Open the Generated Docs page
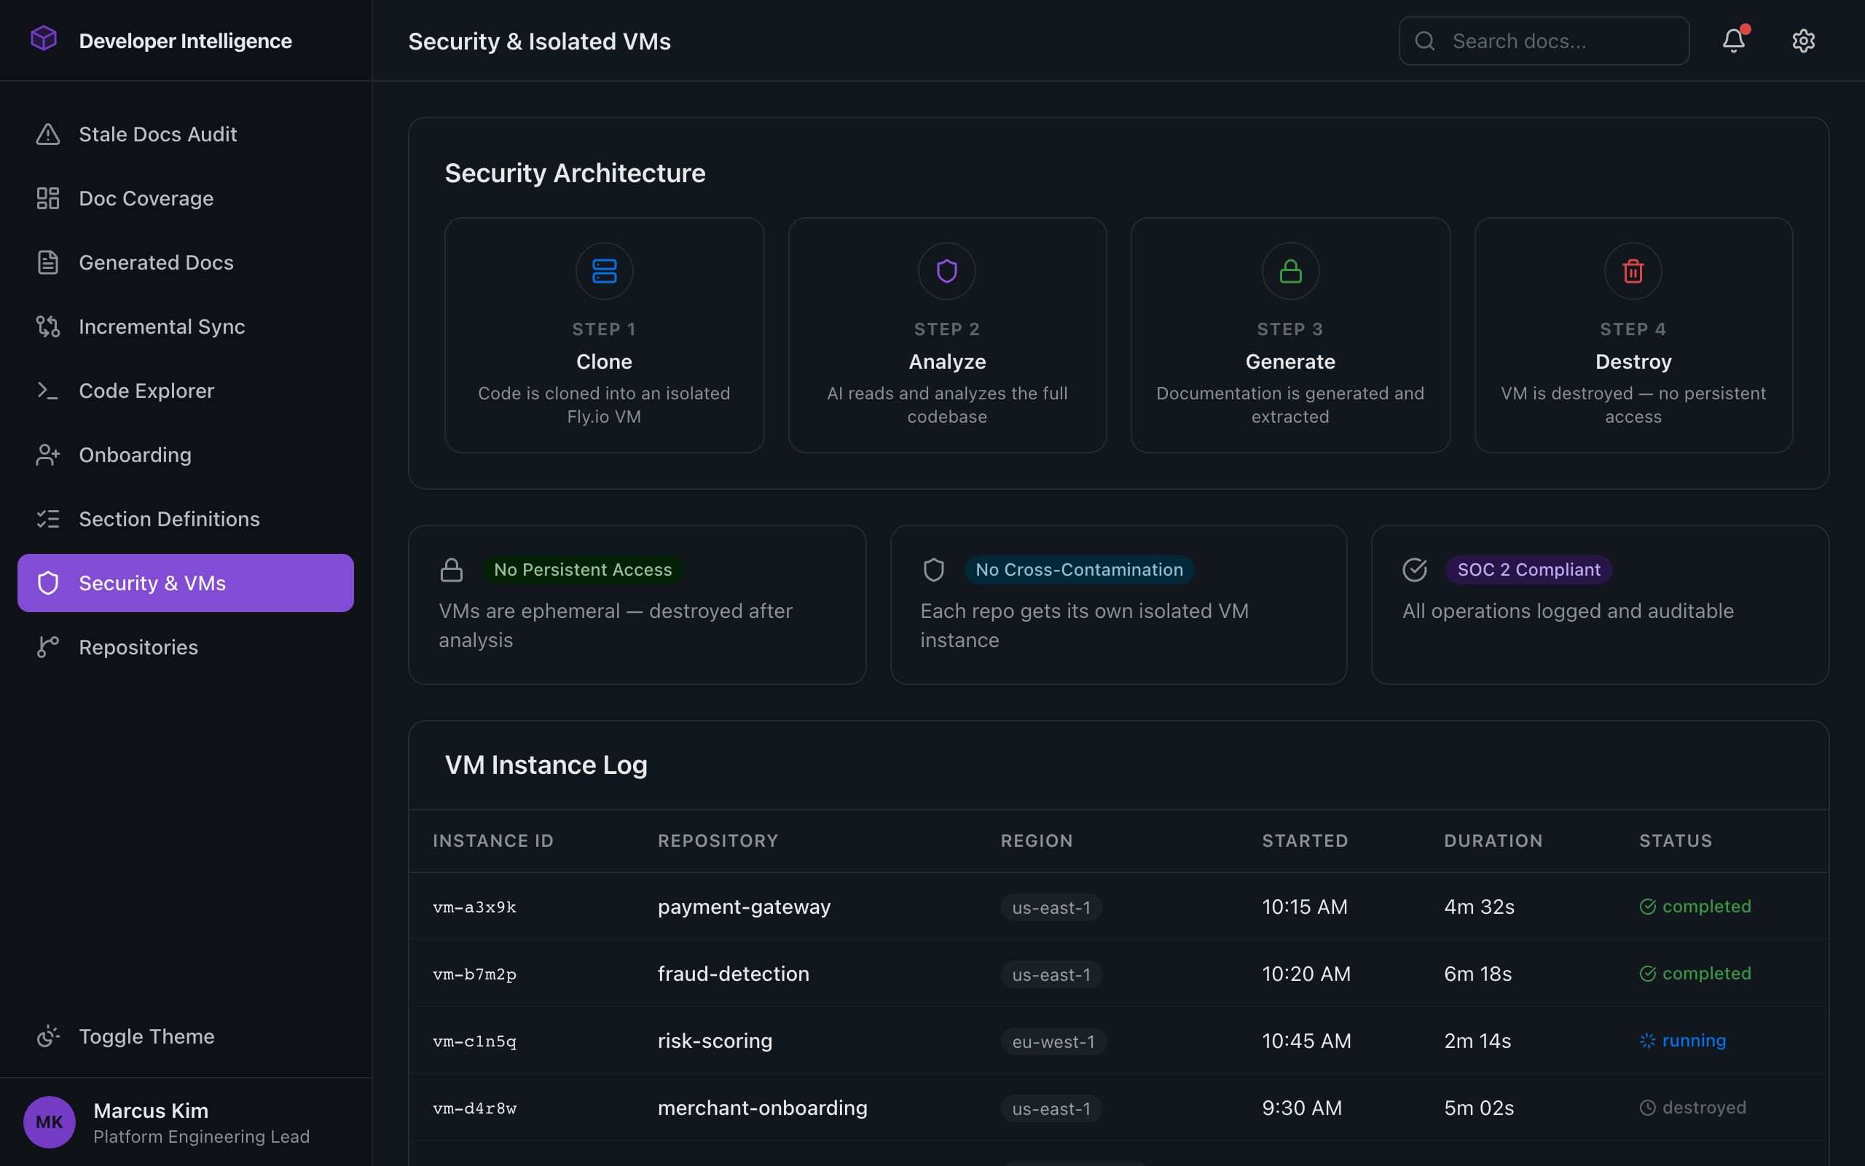The image size is (1865, 1166). point(156,262)
